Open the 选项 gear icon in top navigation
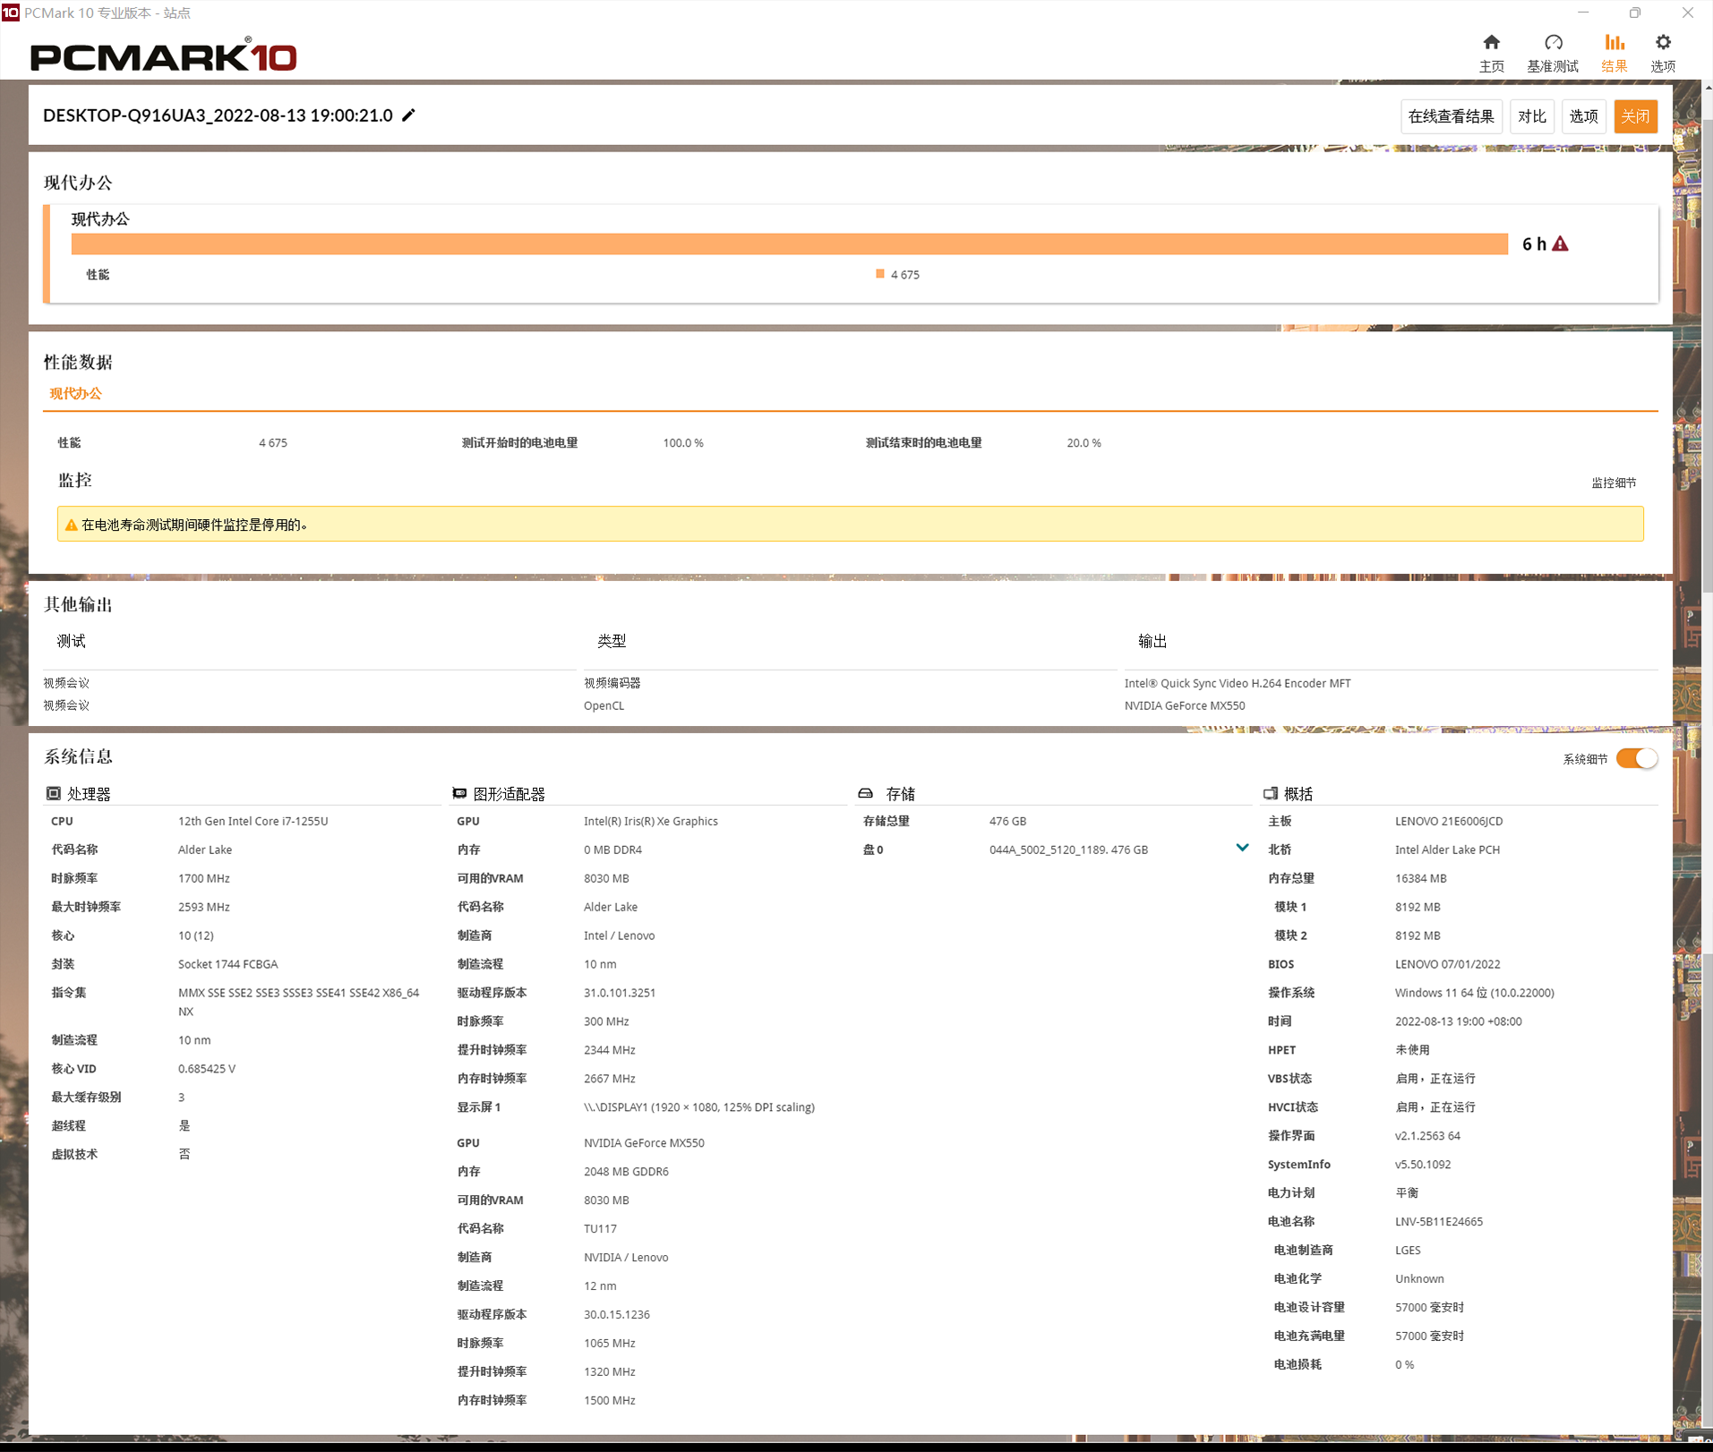 [1663, 42]
